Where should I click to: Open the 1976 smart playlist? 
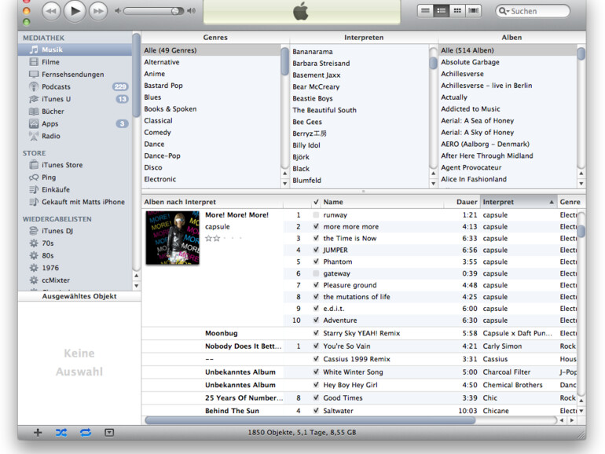click(x=75, y=268)
